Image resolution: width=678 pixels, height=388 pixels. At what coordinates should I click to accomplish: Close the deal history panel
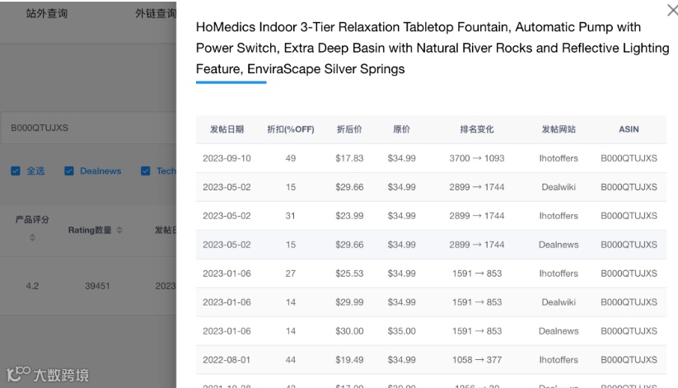click(x=672, y=10)
